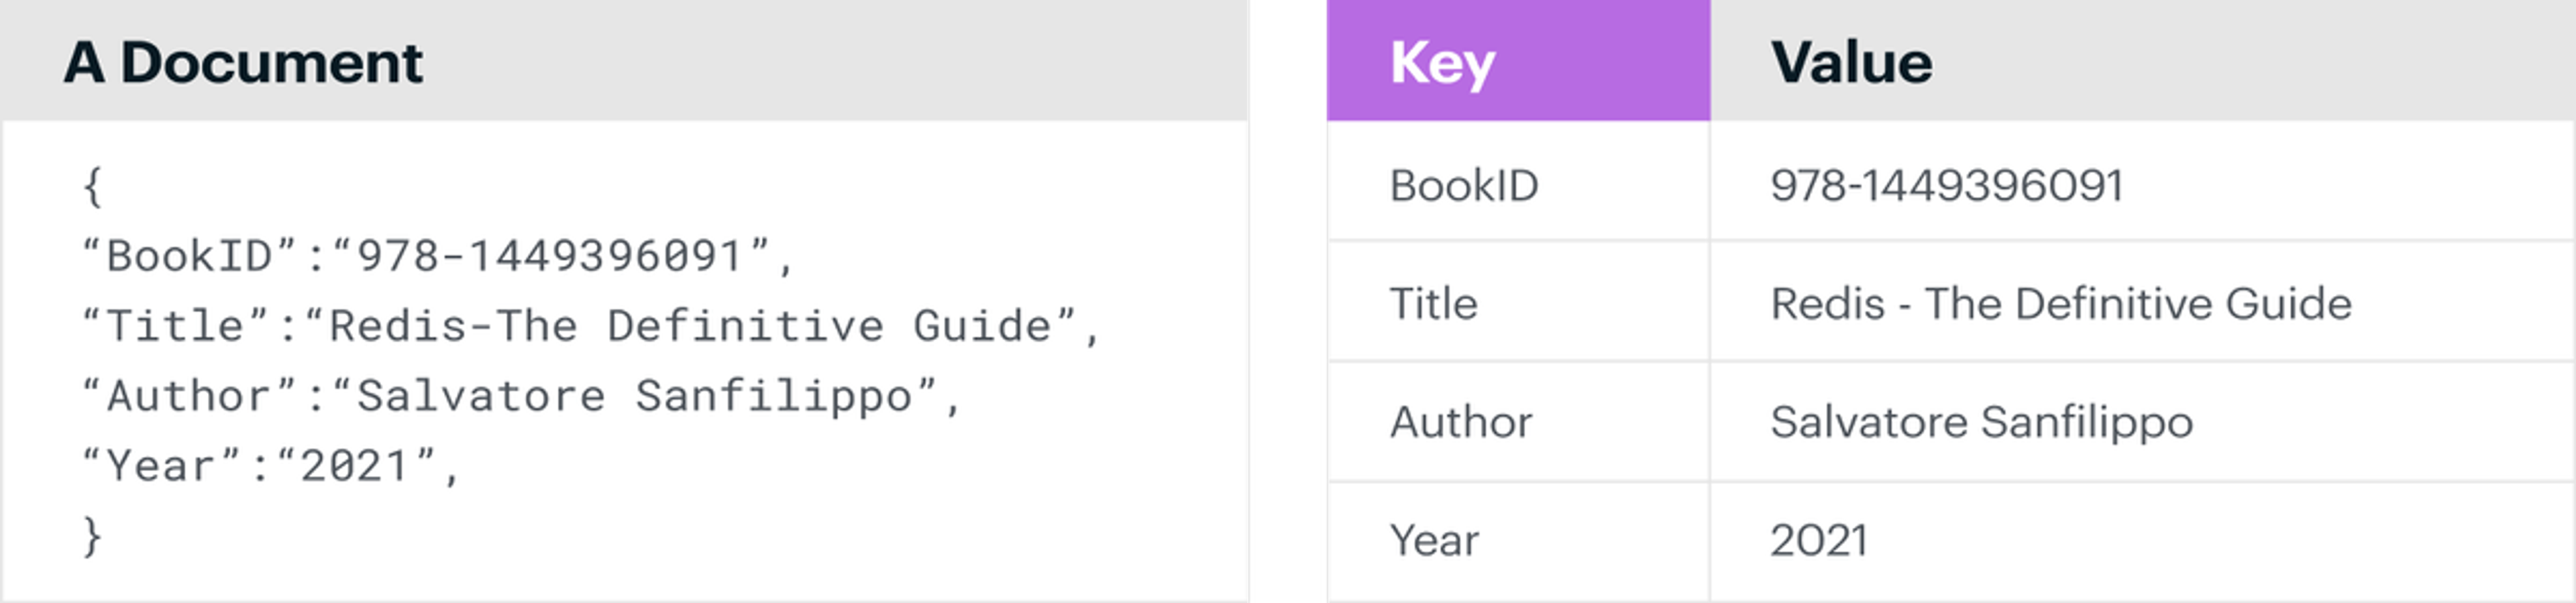Click the word Document in the header
This screenshot has height=603, width=2576.
point(272,62)
